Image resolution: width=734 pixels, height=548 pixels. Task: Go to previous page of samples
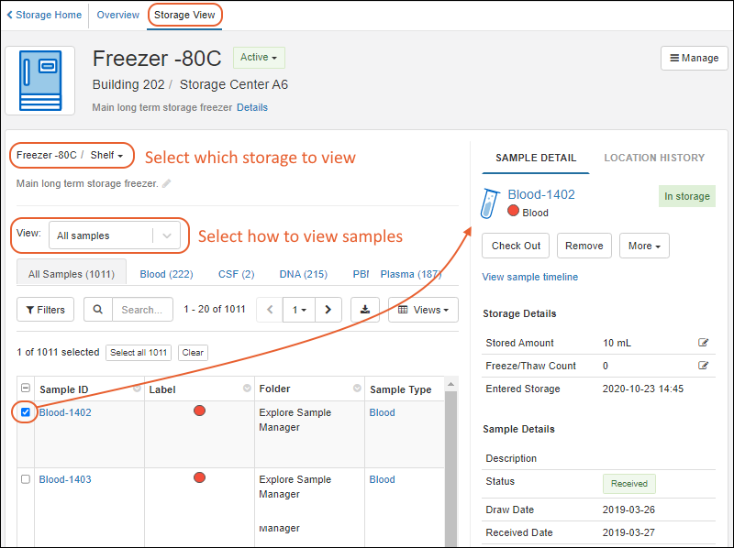pos(270,310)
